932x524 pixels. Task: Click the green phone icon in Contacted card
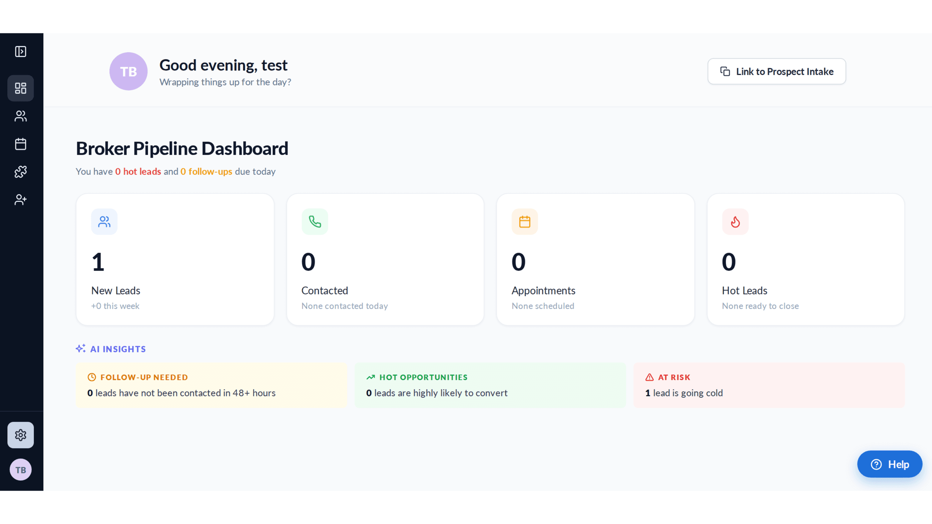[315, 221]
